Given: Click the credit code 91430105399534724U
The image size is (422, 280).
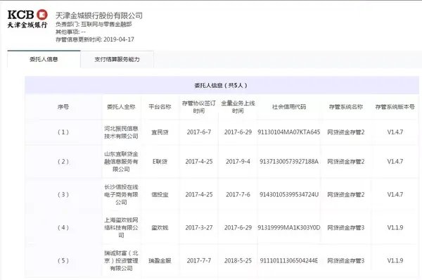Looking at the screenshot, I should point(289,194).
